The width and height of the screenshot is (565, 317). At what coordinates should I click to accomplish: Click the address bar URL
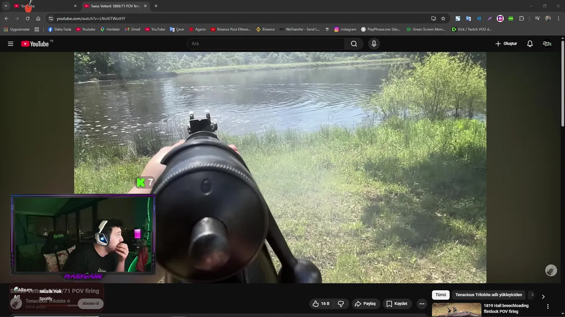(x=91, y=18)
